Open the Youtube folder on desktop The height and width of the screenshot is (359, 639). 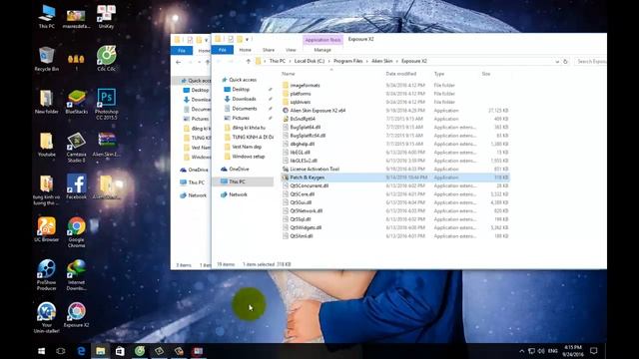pyautogui.click(x=47, y=145)
